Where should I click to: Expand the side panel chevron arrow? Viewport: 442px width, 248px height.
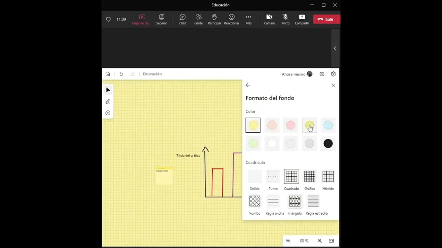(x=335, y=49)
